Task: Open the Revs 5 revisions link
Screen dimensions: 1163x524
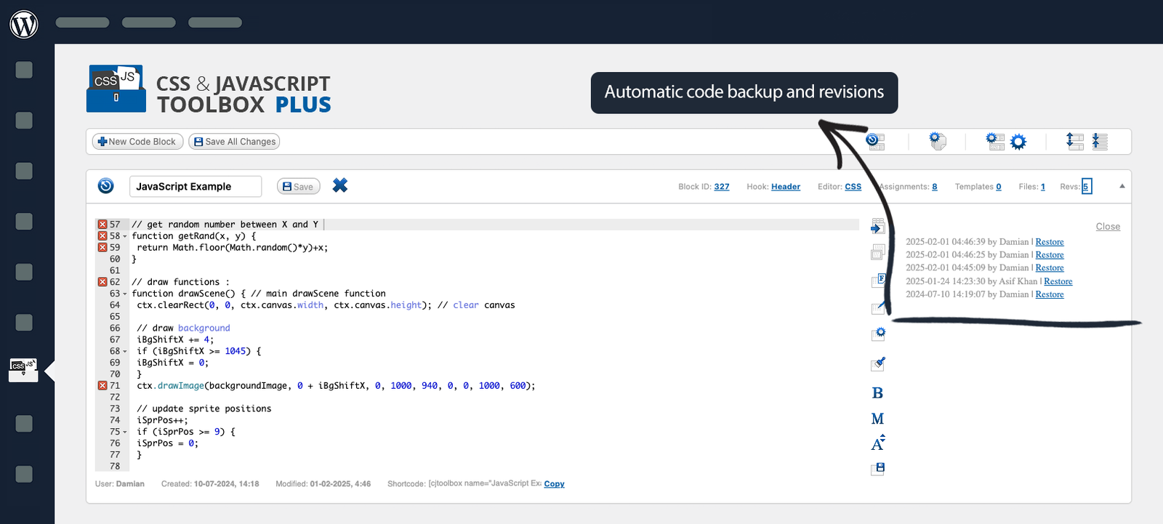Action: [1086, 187]
